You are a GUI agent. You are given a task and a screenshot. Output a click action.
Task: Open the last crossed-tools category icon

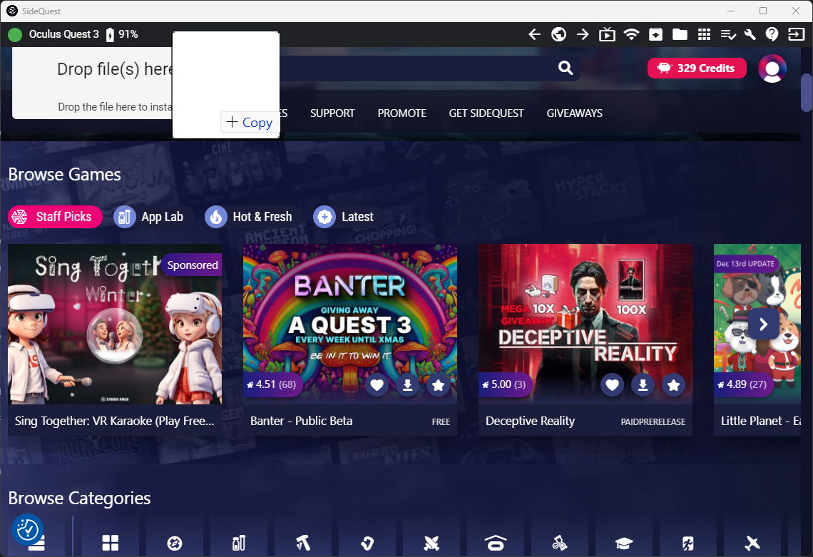pyautogui.click(x=752, y=543)
